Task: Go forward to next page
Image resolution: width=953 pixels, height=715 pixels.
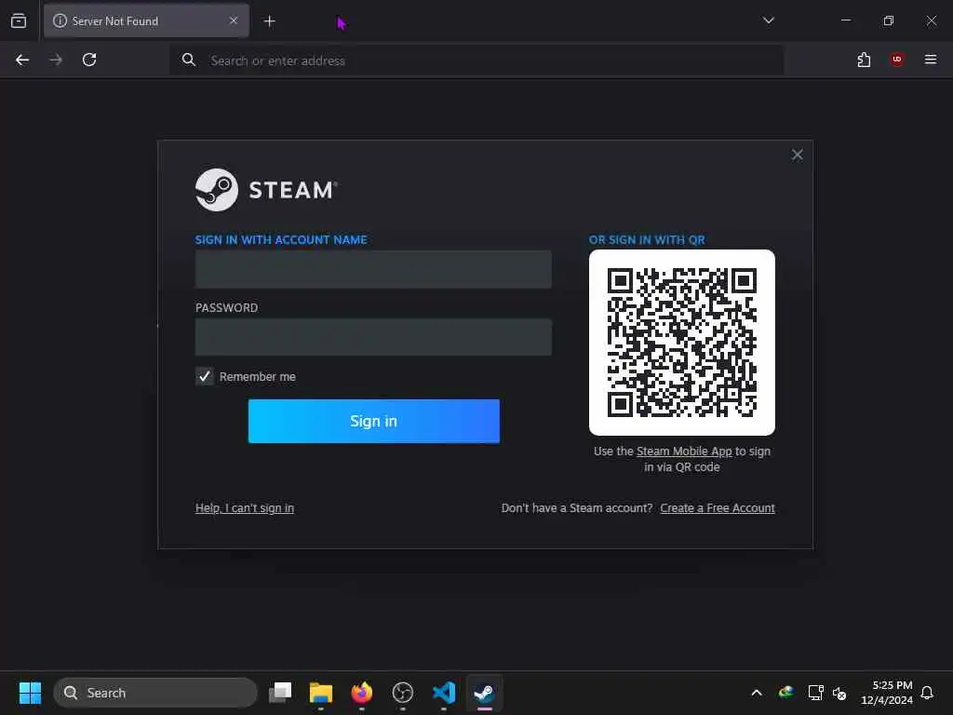Action: (56, 60)
